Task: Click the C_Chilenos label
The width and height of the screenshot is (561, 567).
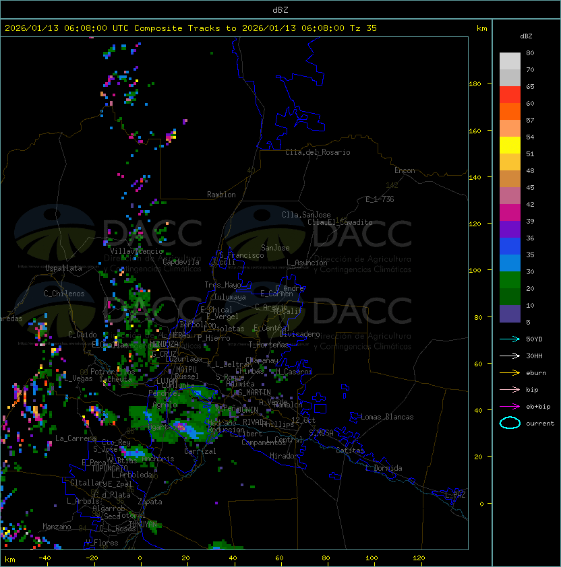Action: click(64, 294)
